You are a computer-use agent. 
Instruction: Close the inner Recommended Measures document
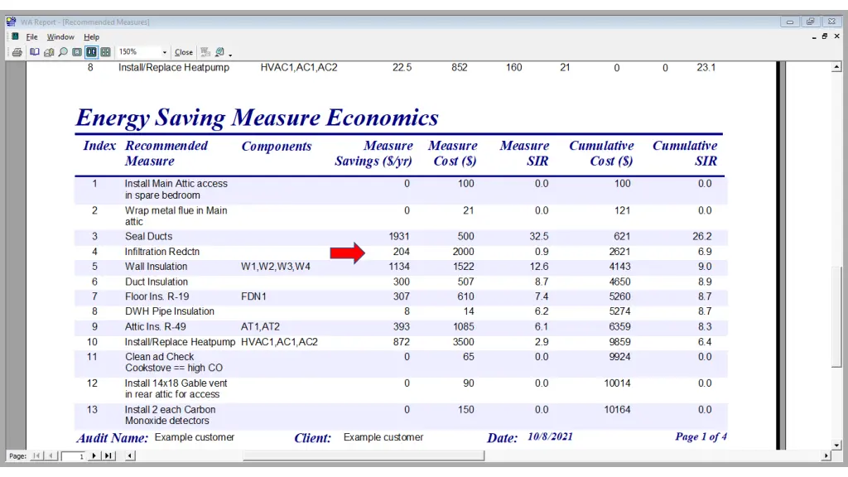(x=836, y=36)
